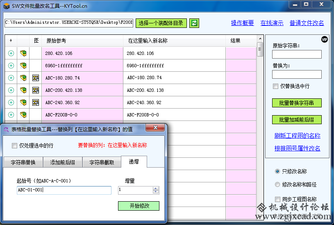
Task: Enable 同步工程图名称 checkbox
Action: 277,199
